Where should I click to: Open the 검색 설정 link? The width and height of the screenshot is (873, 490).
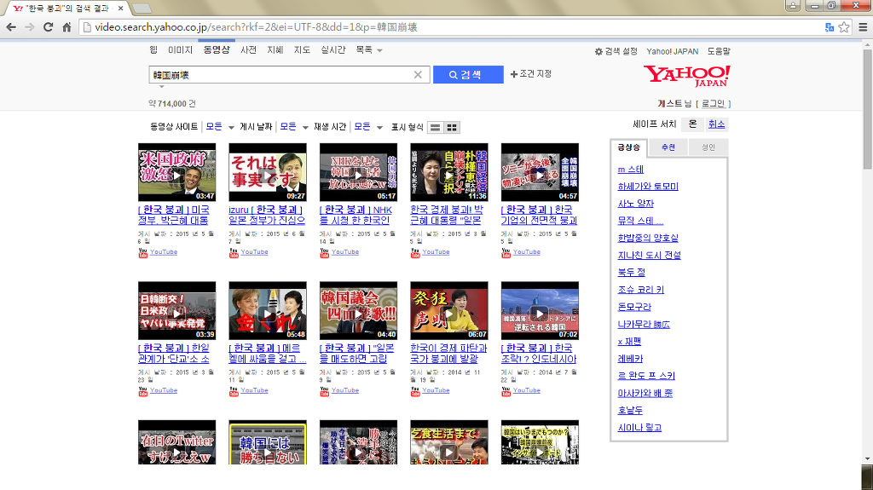[621, 51]
